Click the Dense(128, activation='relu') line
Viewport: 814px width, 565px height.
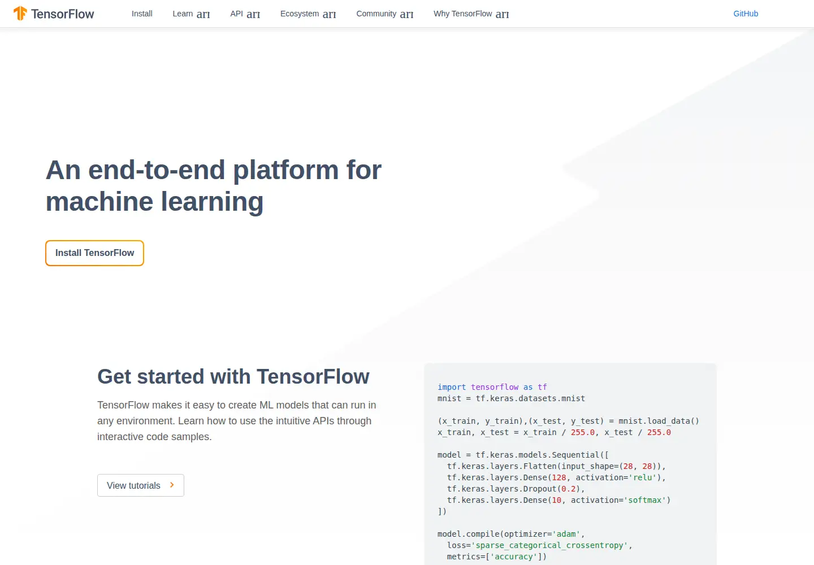coord(556,477)
